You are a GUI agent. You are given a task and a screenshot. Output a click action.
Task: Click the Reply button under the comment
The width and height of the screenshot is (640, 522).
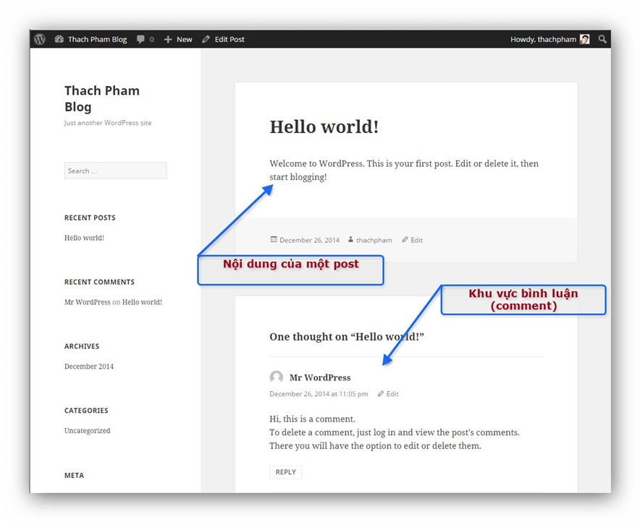[286, 472]
